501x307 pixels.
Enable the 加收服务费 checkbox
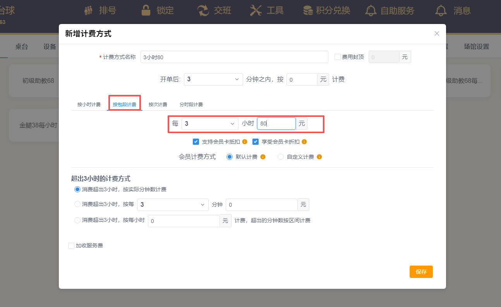tap(71, 246)
